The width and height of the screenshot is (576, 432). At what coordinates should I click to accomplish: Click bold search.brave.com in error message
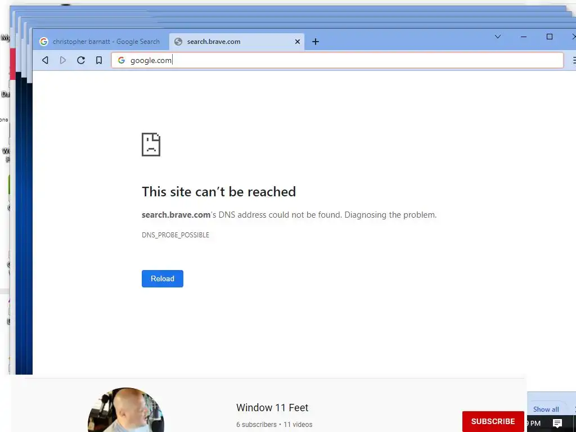pos(176,215)
